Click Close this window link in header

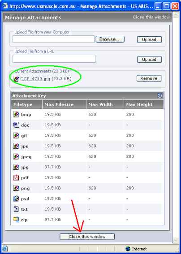point(151,17)
